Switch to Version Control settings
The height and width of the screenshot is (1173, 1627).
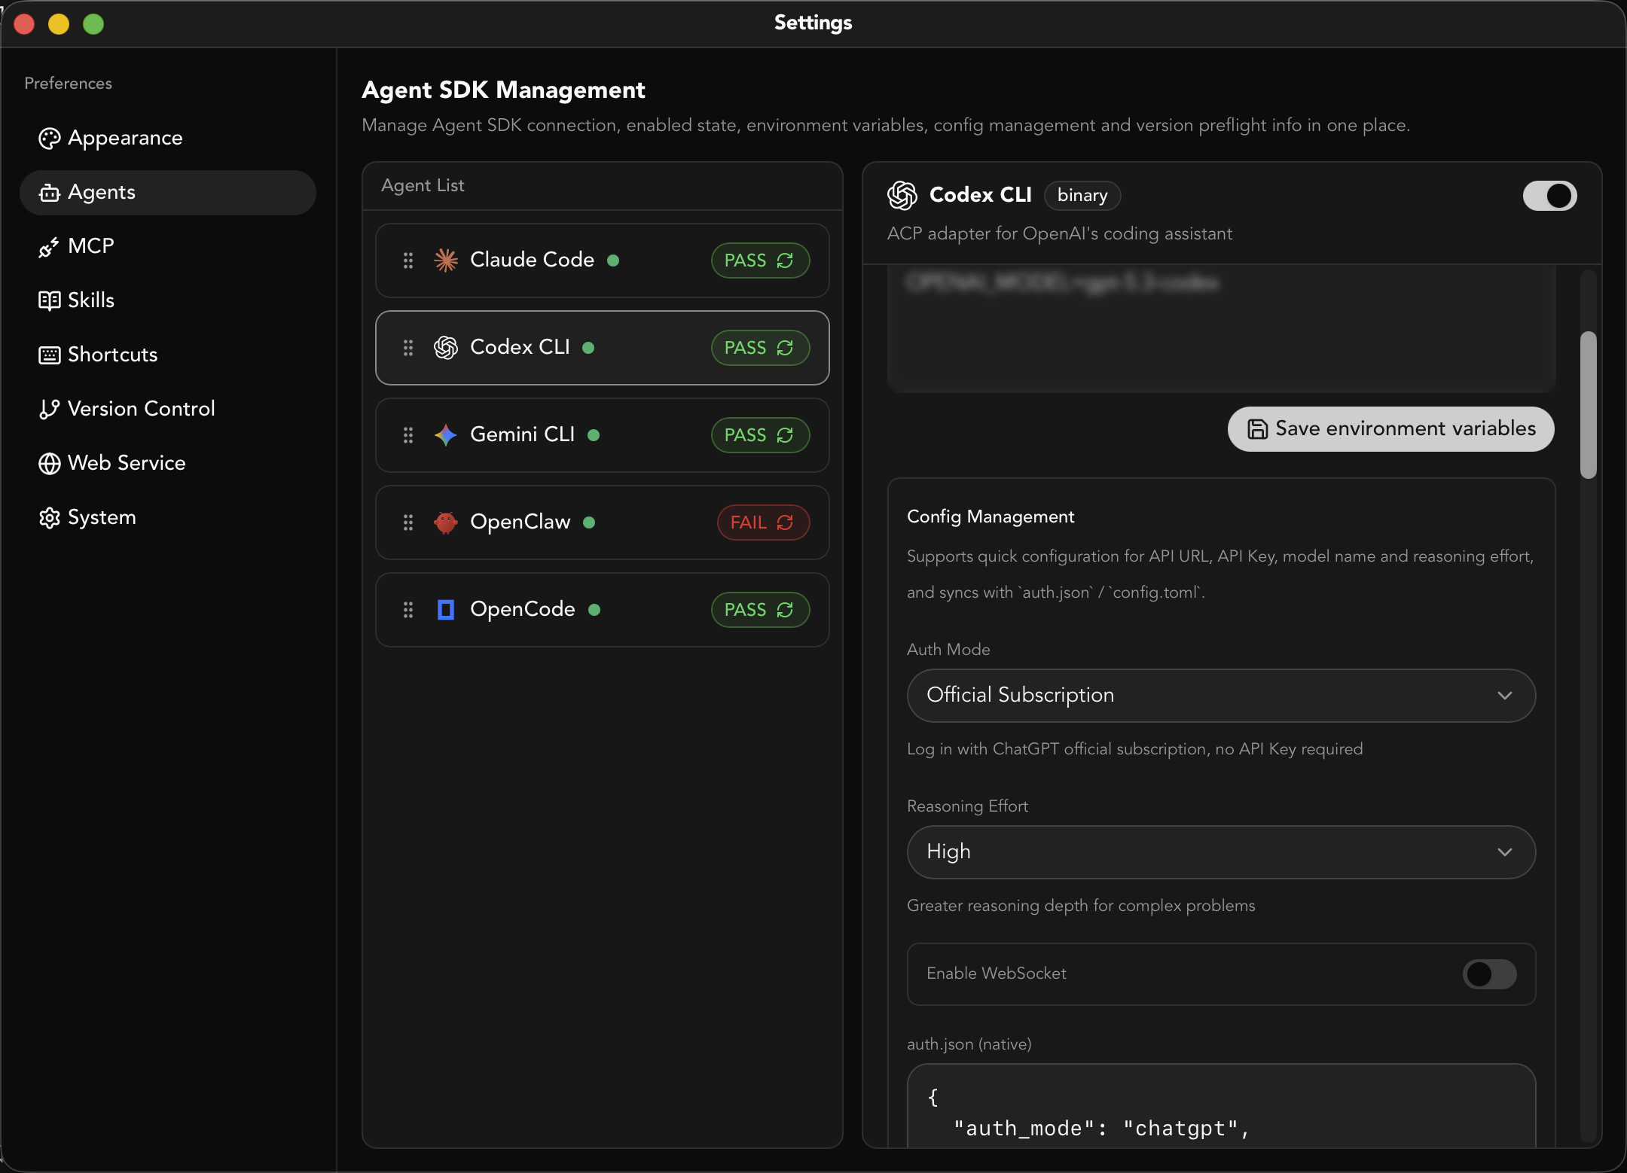click(x=141, y=409)
